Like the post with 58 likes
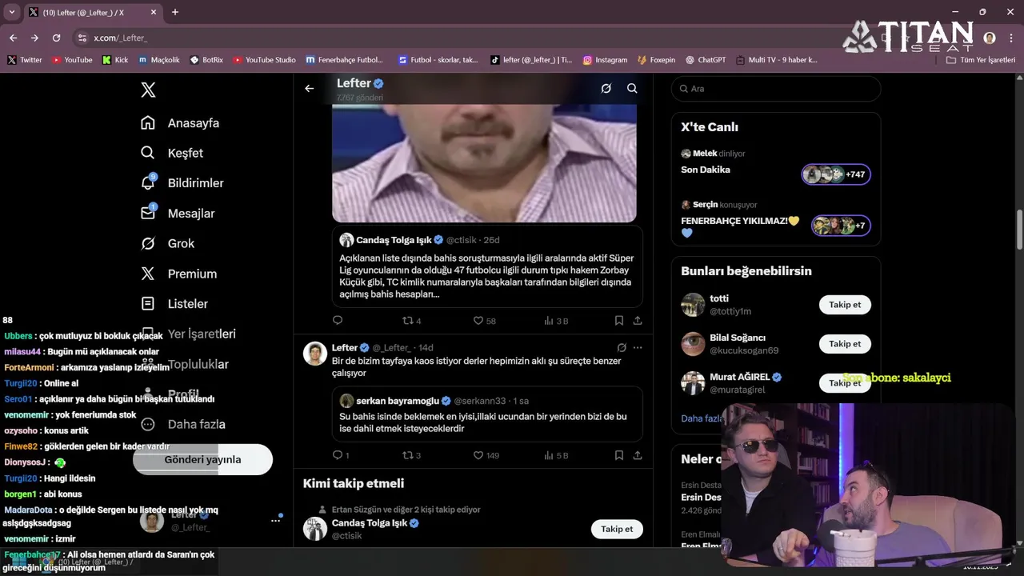 tap(484, 320)
